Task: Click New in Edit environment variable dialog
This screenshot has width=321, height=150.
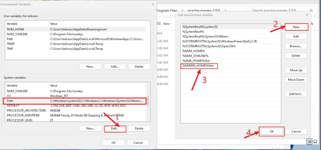Action: [296, 27]
